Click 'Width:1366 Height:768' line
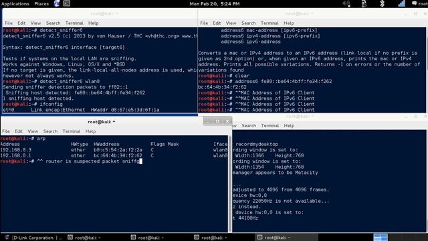Screen dimensions: 428x241 [270, 155]
